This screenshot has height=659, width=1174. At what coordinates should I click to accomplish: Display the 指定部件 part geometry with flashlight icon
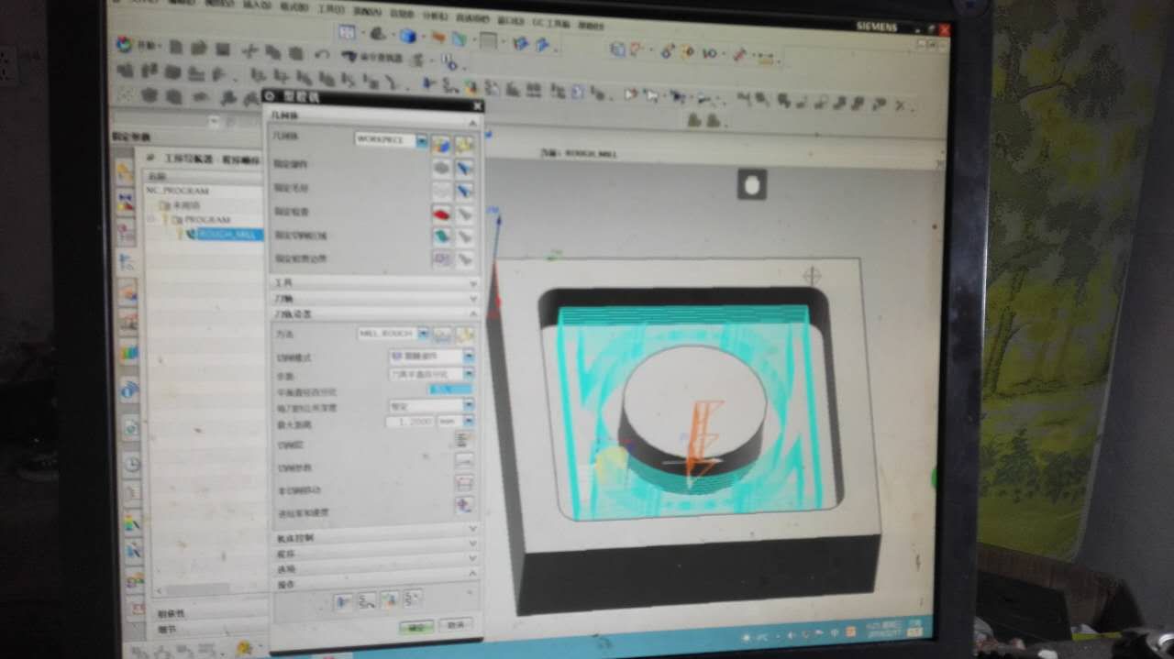point(465,168)
